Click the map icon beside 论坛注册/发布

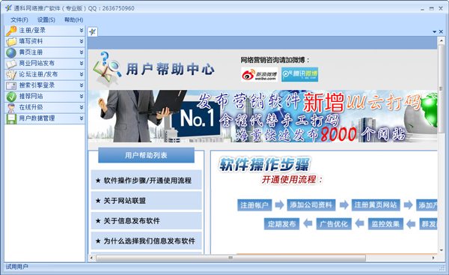click(11, 74)
